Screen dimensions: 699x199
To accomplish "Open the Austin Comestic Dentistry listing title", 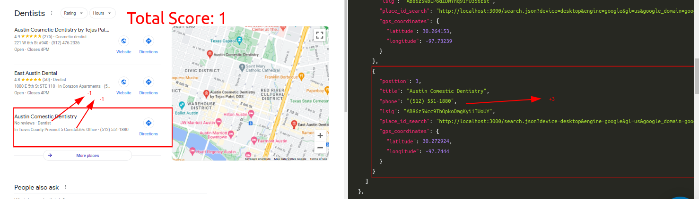I will tap(45, 116).
